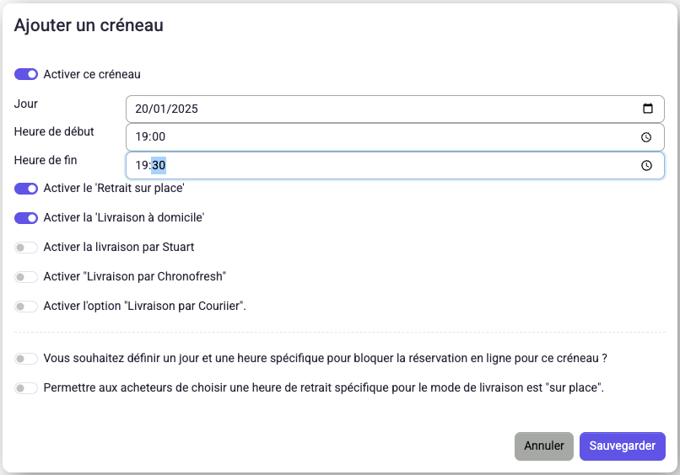Viewport: 680px width, 475px height.
Task: Click the 'Activer la livraison par Stuart' label
Action: [x=119, y=248]
